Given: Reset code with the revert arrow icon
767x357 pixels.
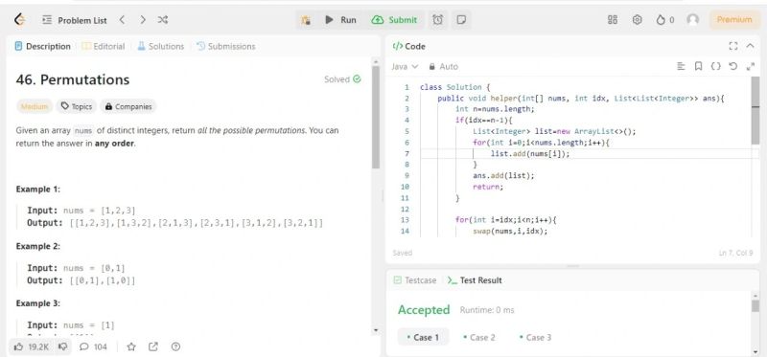Looking at the screenshot, I should (732, 66).
